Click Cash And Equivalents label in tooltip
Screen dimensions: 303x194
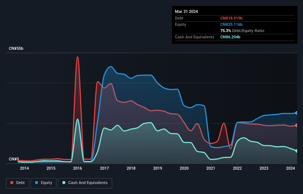coord(194,37)
